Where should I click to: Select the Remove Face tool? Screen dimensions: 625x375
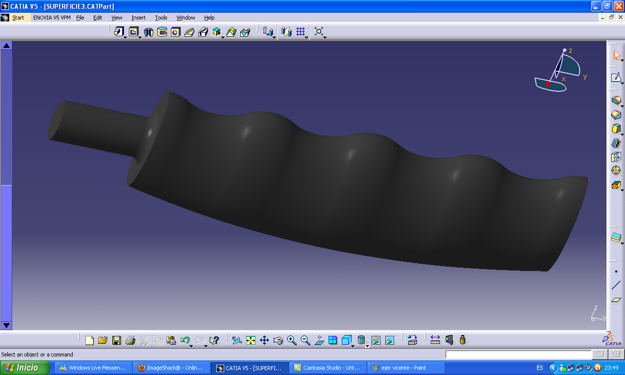click(616, 185)
